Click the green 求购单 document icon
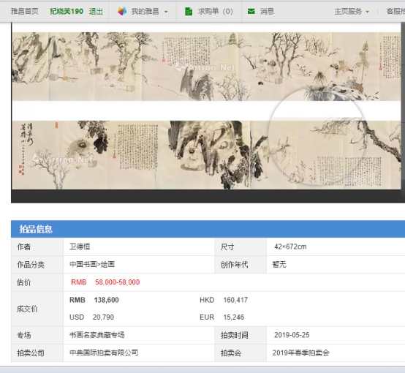 pos(189,12)
